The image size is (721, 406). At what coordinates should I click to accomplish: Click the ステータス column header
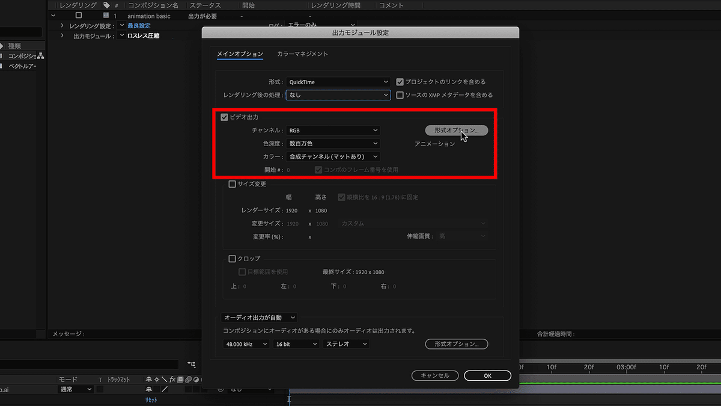(x=205, y=5)
